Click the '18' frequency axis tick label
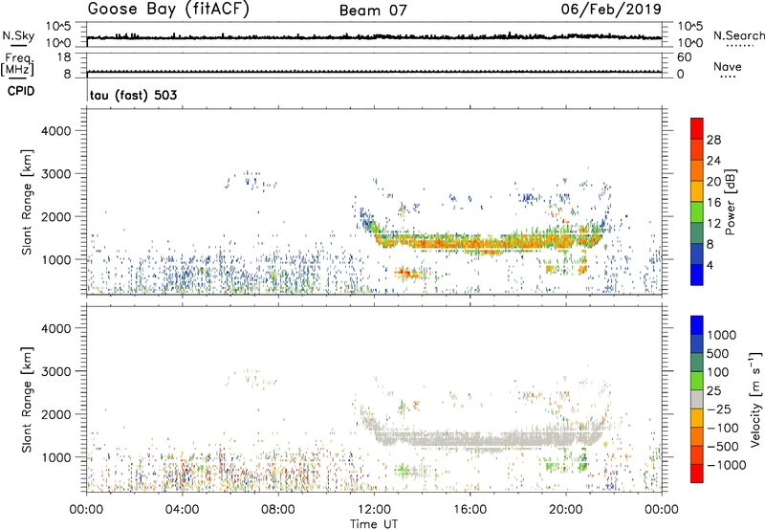Screen dimensions: 765x530 tap(64, 57)
